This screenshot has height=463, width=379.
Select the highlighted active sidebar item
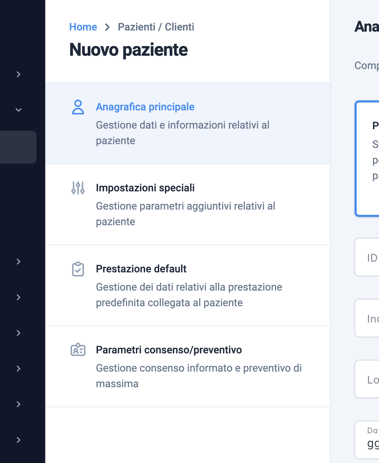click(x=18, y=147)
